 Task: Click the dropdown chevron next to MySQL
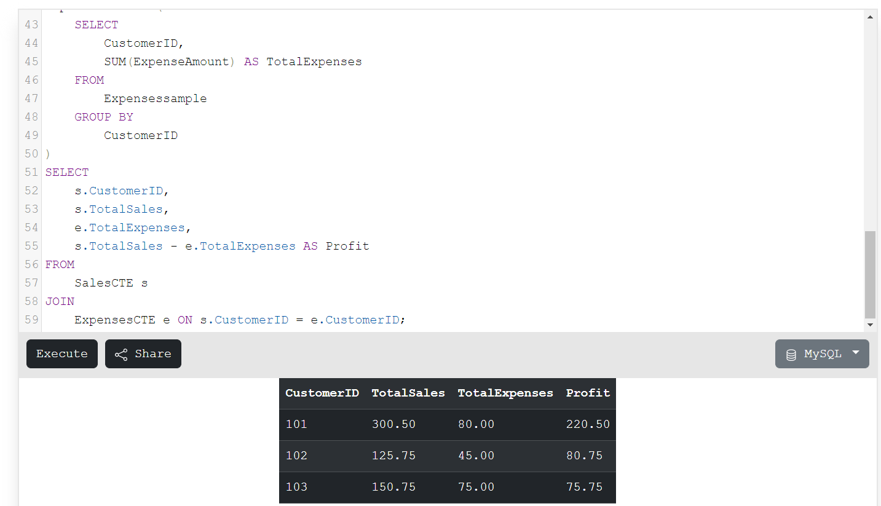coord(855,354)
